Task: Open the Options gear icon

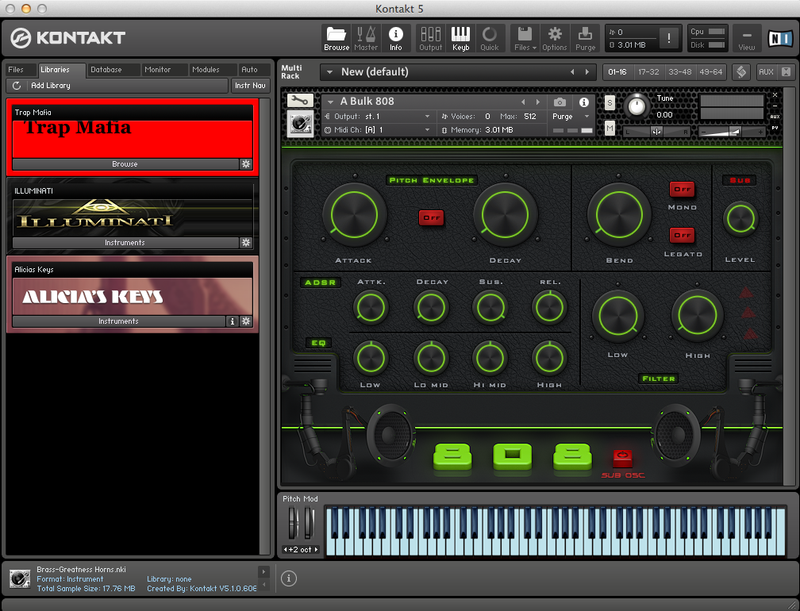Action: [x=555, y=38]
